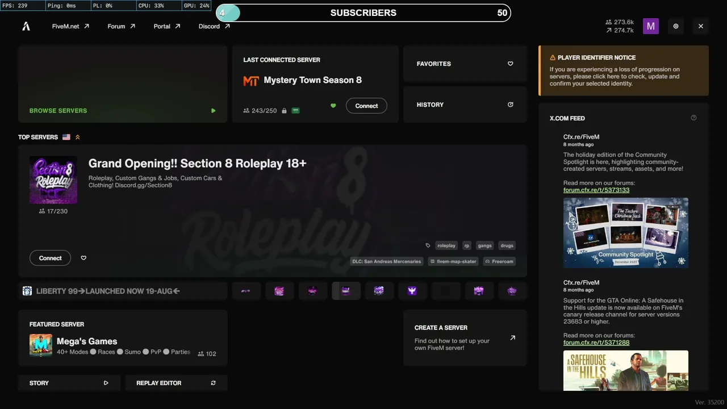The width and height of the screenshot is (727, 409).
Task: Click Grand Opening Section 8 Roleplay title
Action: [x=198, y=164]
